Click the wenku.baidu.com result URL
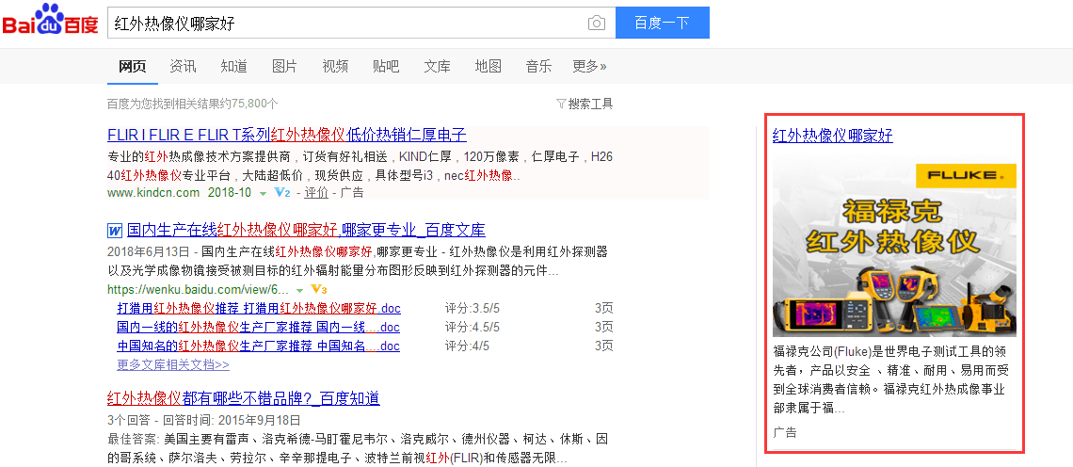 (198, 289)
